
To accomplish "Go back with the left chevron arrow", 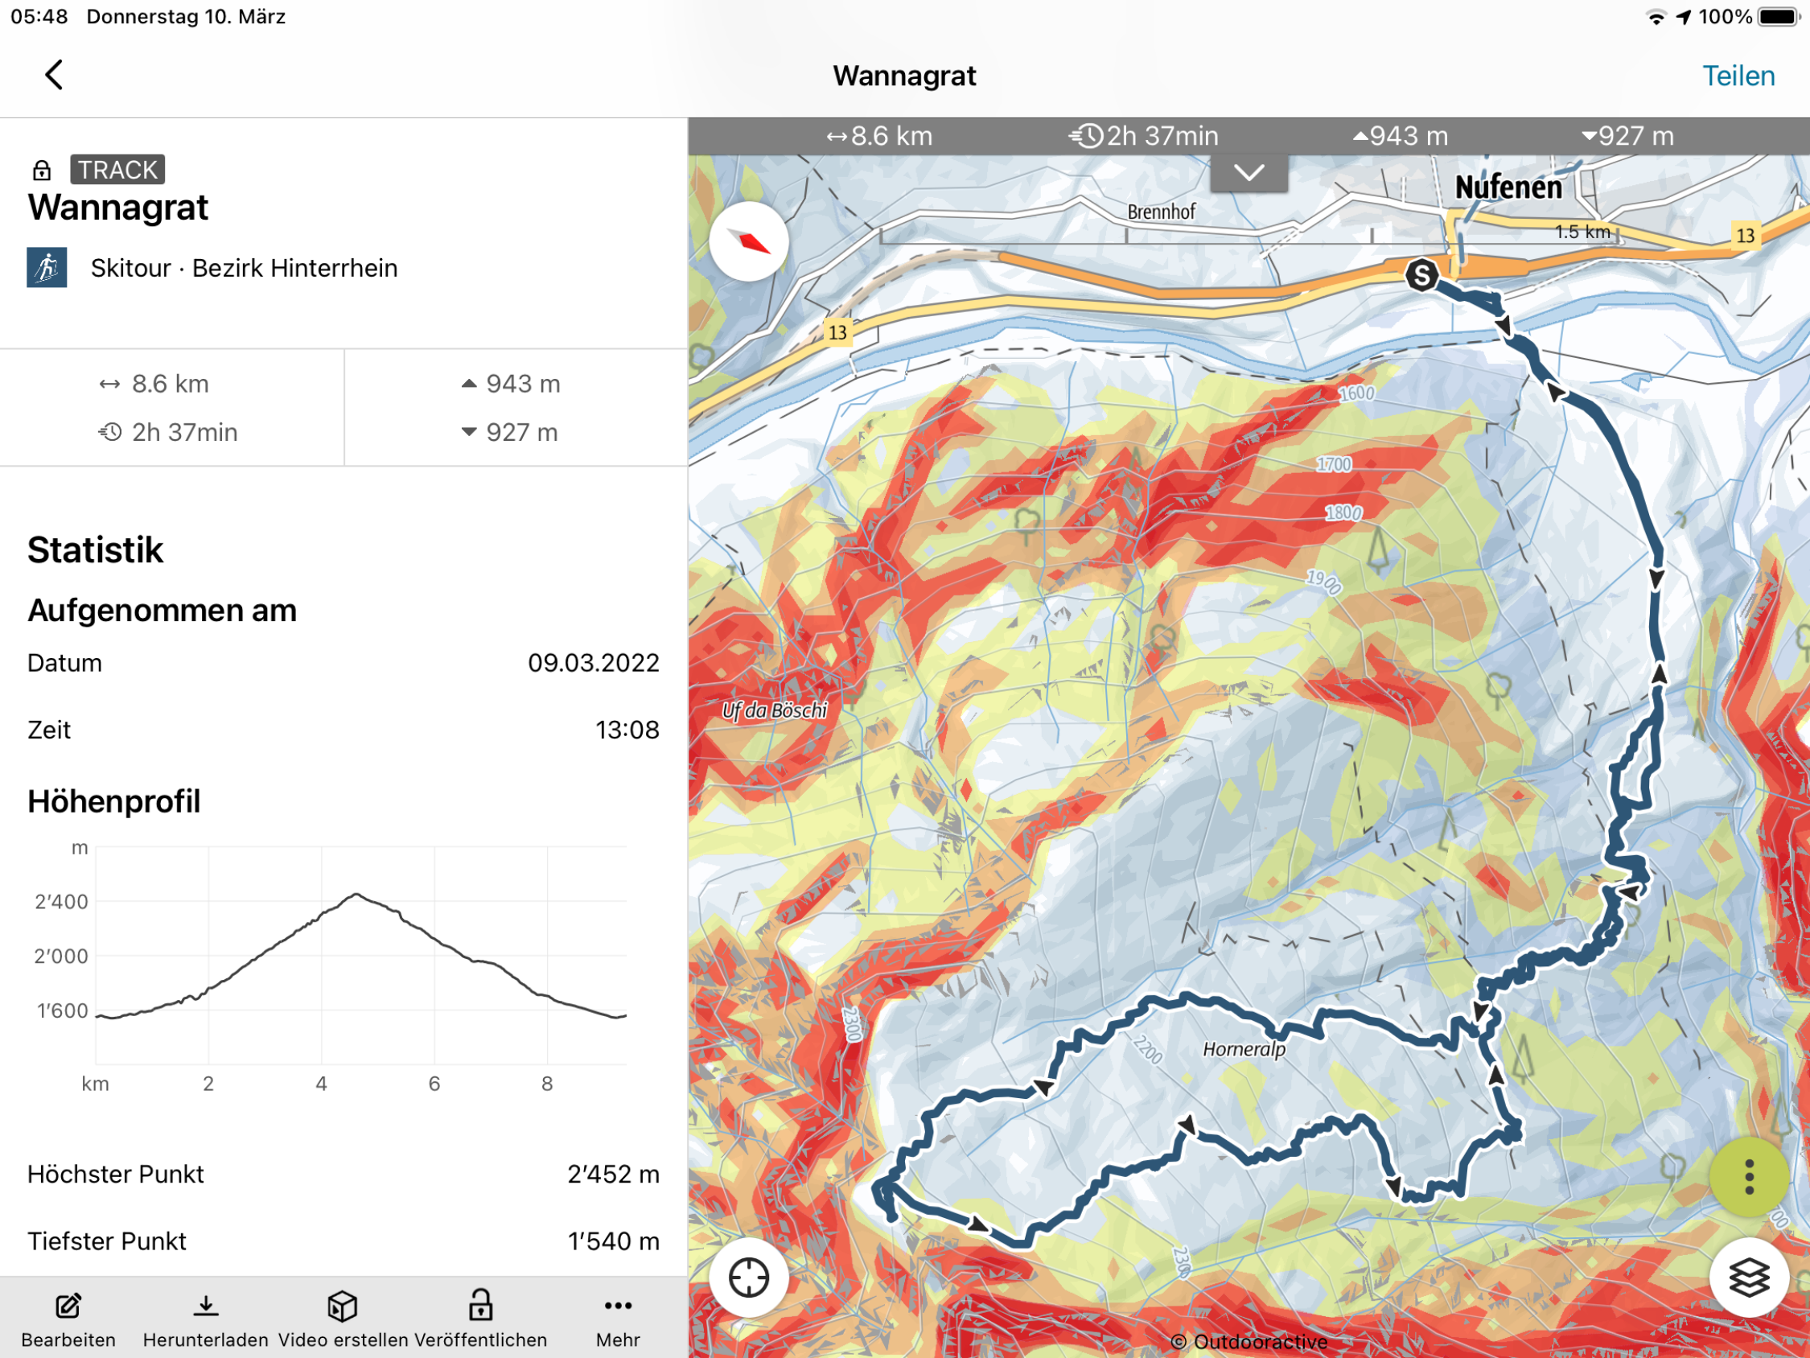I will (54, 75).
